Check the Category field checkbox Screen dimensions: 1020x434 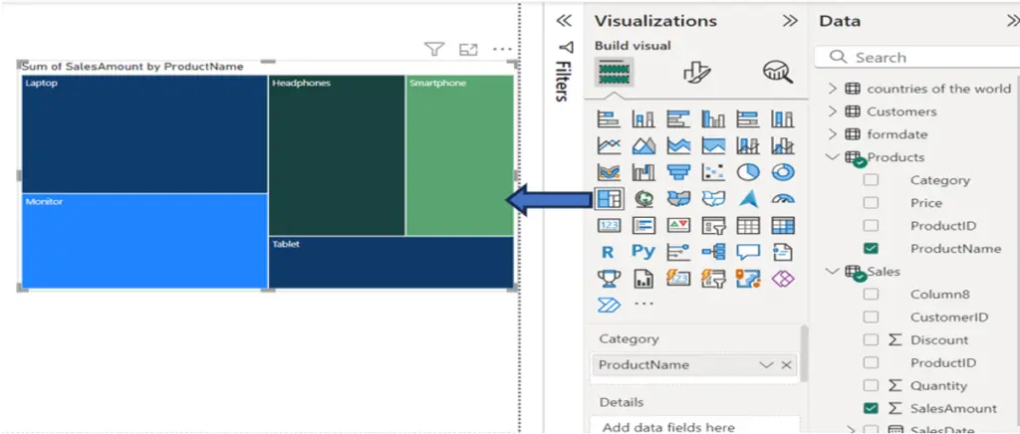[871, 180]
